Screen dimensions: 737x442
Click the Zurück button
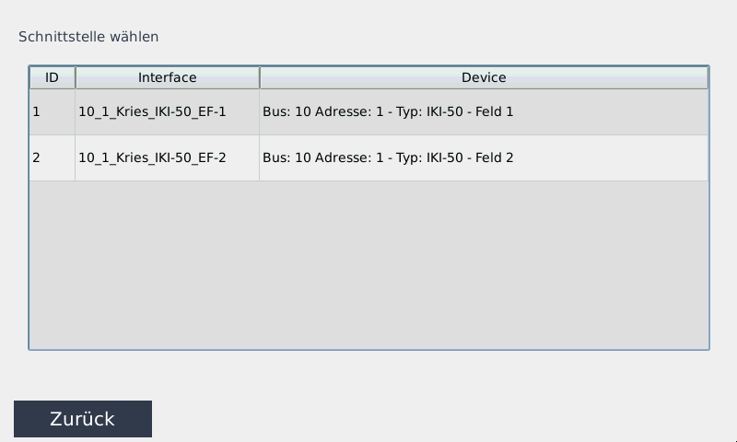[x=83, y=419]
